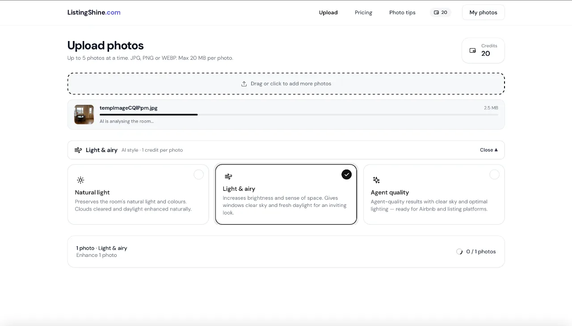Image resolution: width=572 pixels, height=326 pixels.
Task: Click the file name tempImageCQlPpm.jpg
Action: click(129, 108)
